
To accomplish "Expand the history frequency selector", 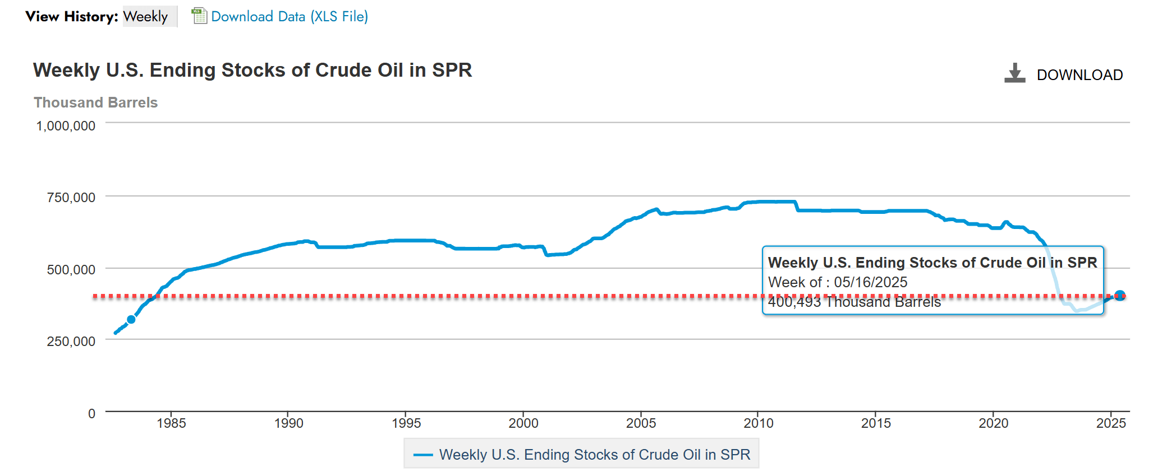I will click(x=149, y=16).
